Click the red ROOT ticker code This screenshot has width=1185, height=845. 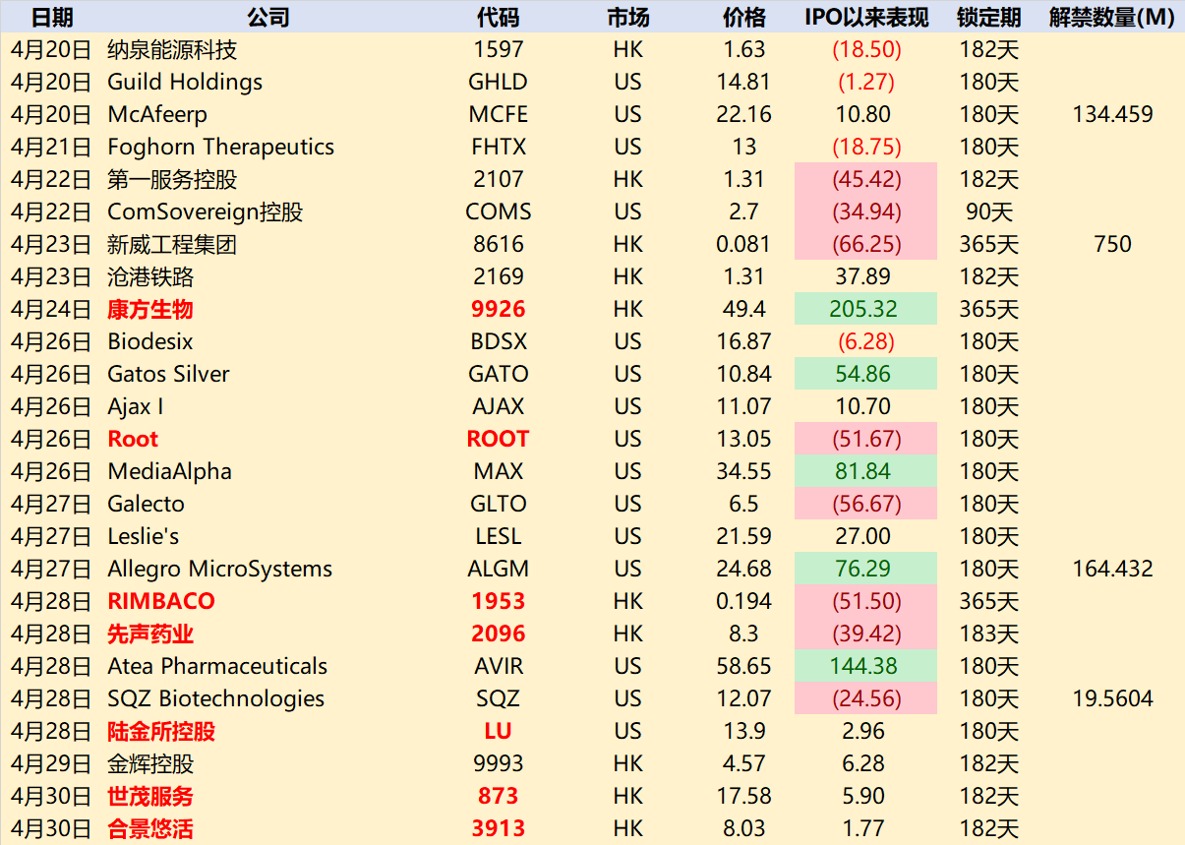tap(498, 439)
